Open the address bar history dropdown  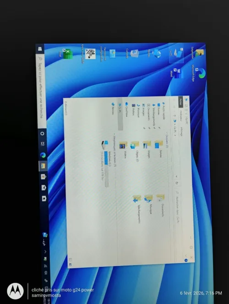(x=176, y=176)
